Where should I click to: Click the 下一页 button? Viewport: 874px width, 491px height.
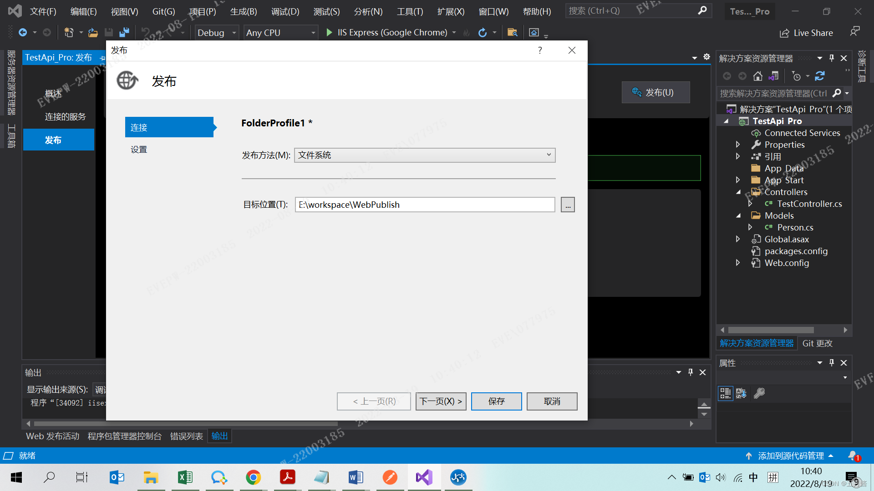coord(441,401)
